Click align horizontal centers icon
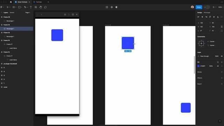This screenshot has width=224, height=126. click(202, 17)
